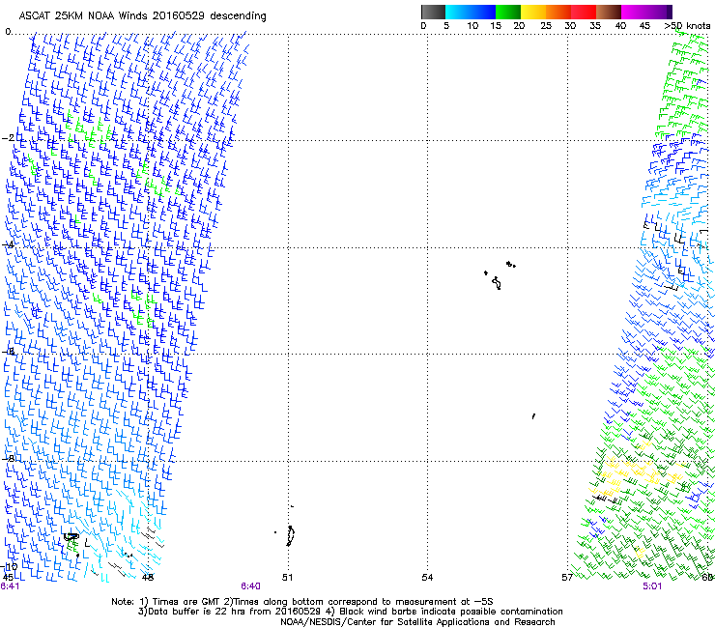
Task: Click the purple time stamp '5:01'
Action: (652, 586)
